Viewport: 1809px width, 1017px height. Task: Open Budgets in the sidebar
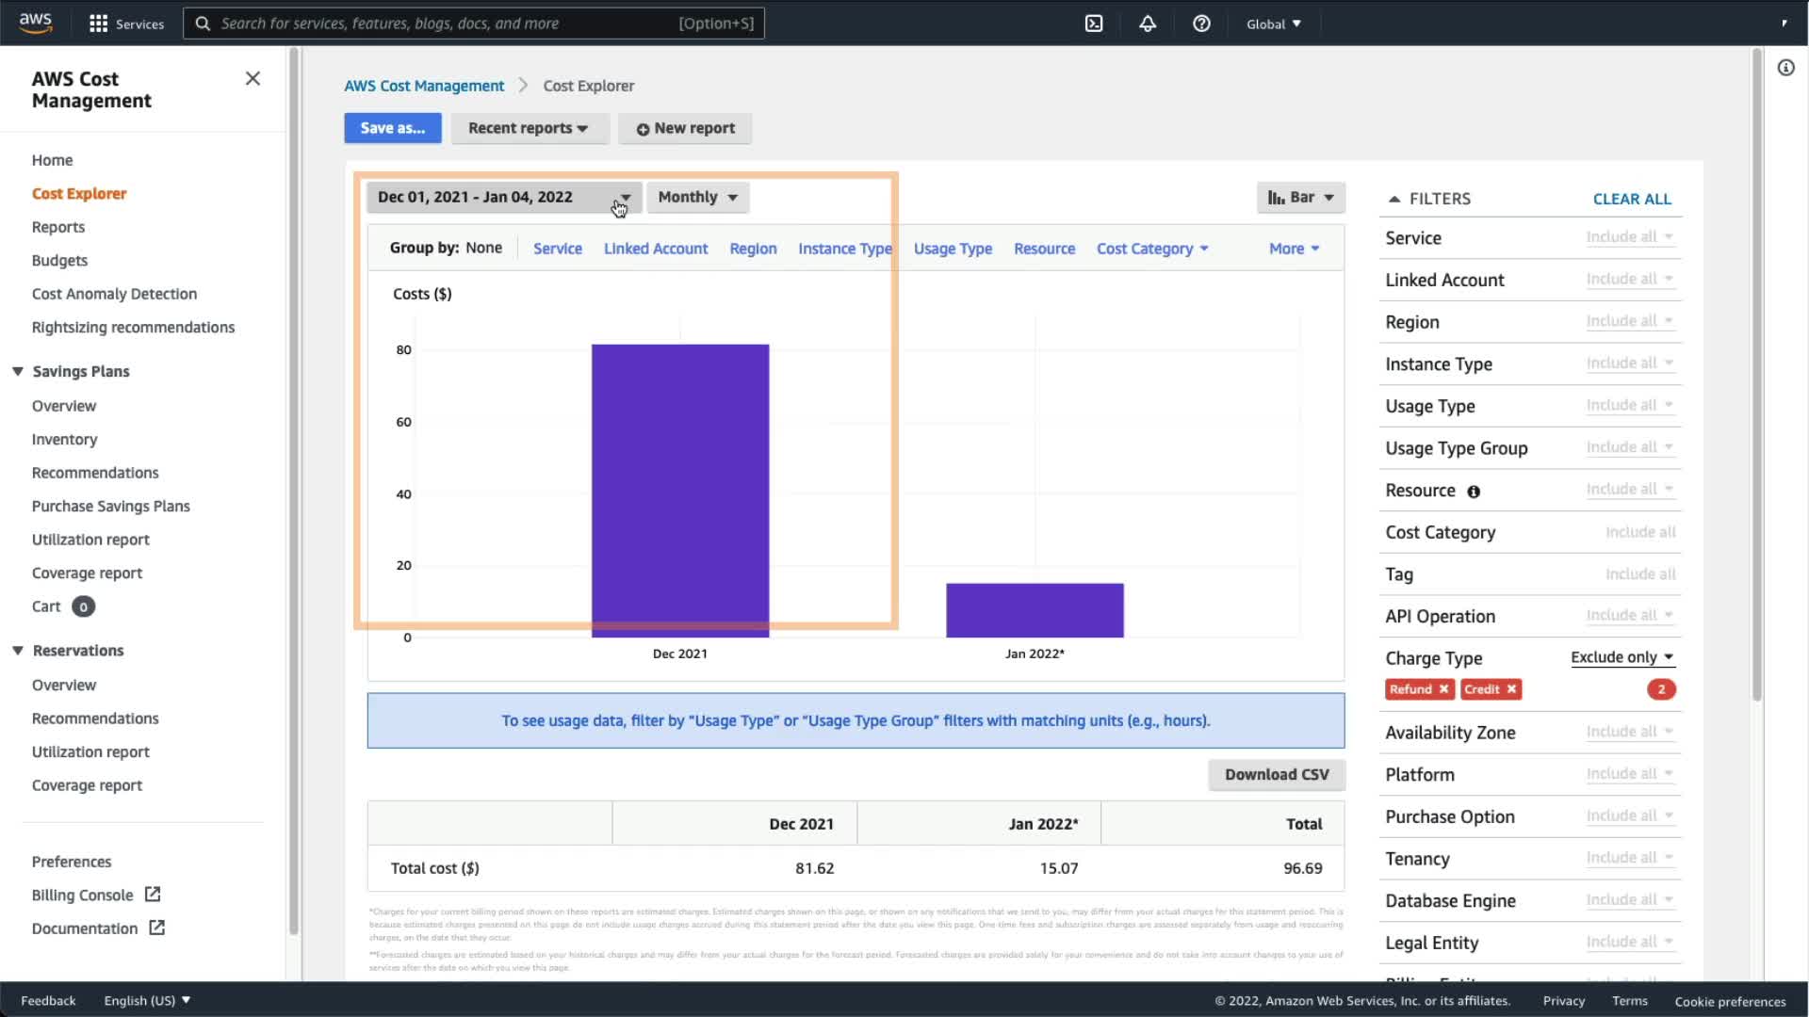pyautogui.click(x=59, y=260)
